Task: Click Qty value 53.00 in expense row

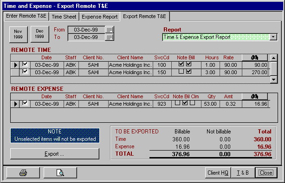Action: pos(210,104)
